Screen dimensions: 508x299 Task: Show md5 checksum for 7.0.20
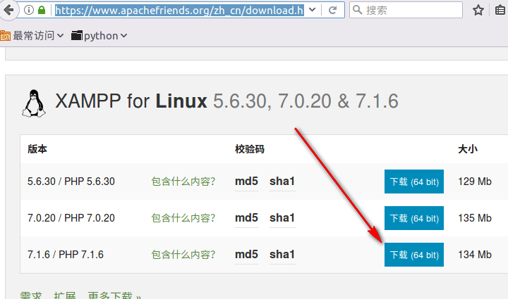[246, 218]
